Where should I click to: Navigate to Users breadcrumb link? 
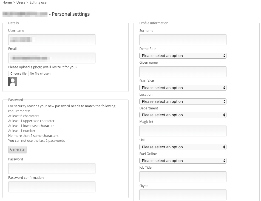coord(21,2)
